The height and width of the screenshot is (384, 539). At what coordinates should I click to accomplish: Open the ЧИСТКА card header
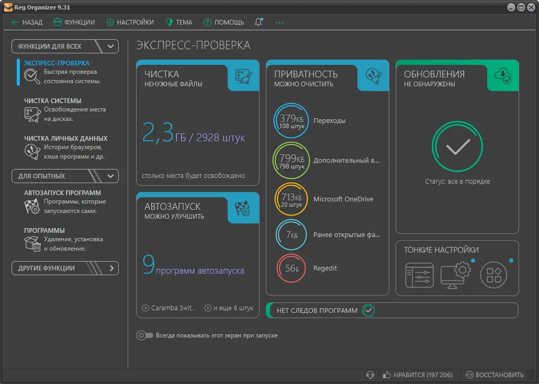click(173, 78)
